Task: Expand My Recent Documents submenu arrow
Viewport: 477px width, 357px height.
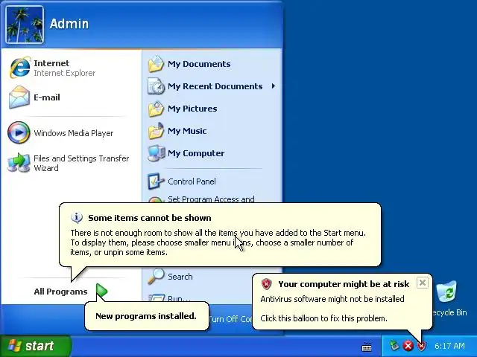Action: point(274,86)
